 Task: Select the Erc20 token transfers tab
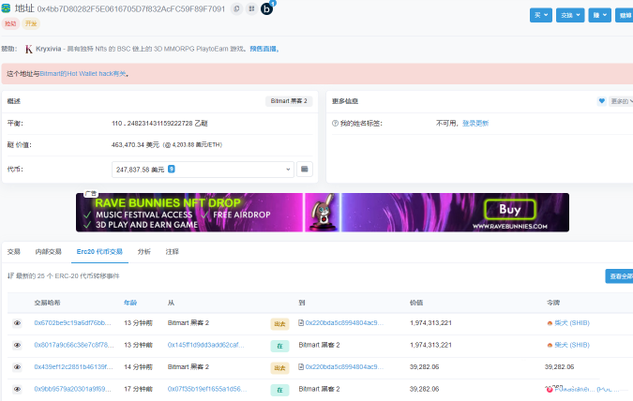(99, 252)
